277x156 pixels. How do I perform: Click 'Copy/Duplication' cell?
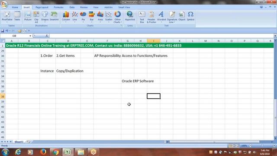point(68,71)
